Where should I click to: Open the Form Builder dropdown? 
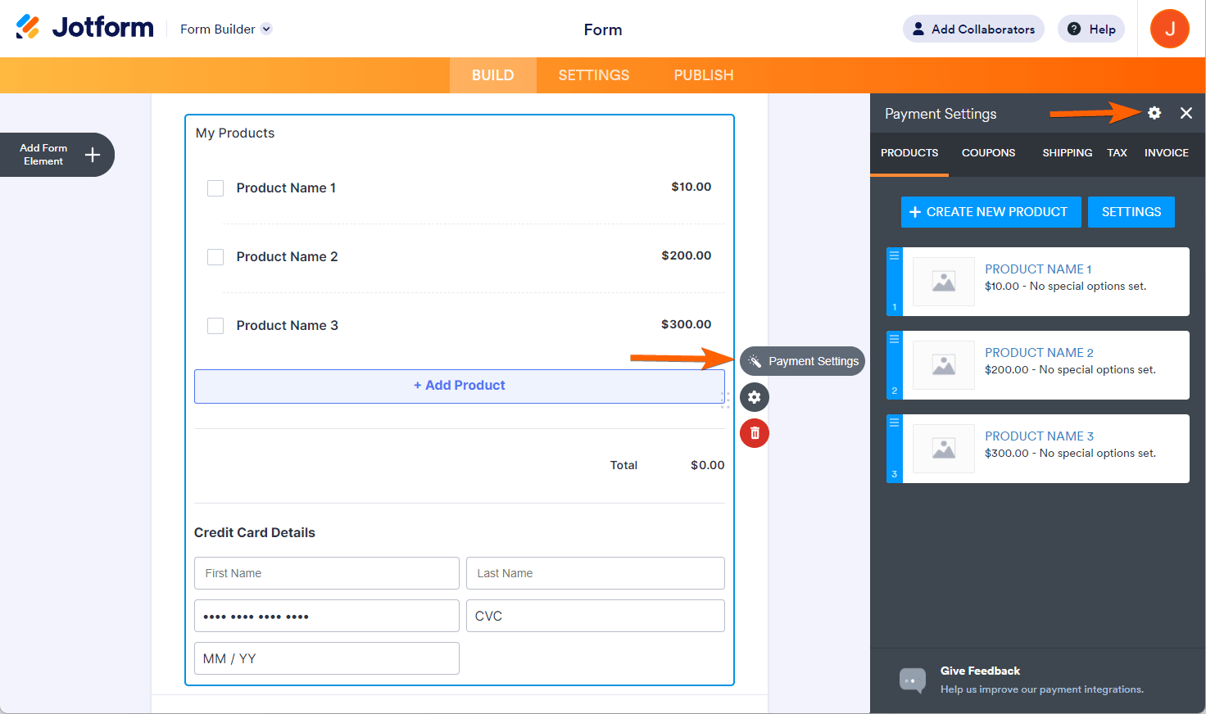point(225,29)
